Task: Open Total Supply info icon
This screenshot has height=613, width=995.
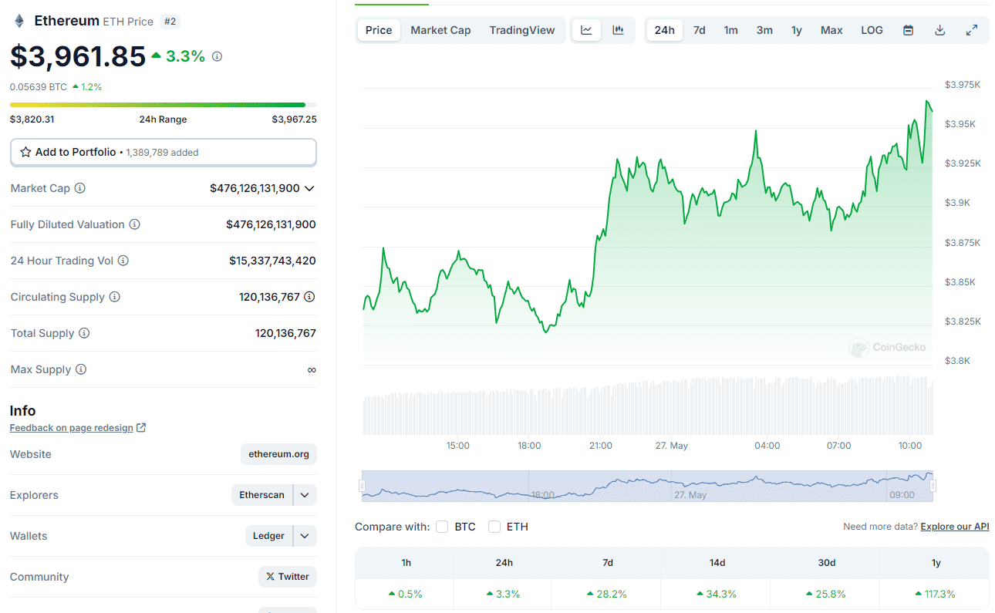Action: point(84,333)
